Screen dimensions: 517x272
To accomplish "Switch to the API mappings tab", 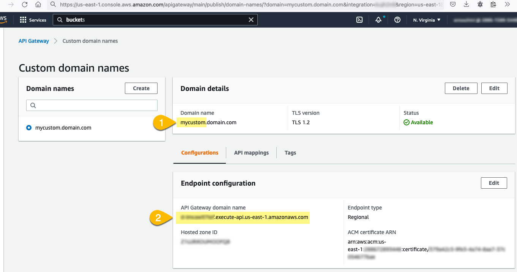I will (251, 153).
